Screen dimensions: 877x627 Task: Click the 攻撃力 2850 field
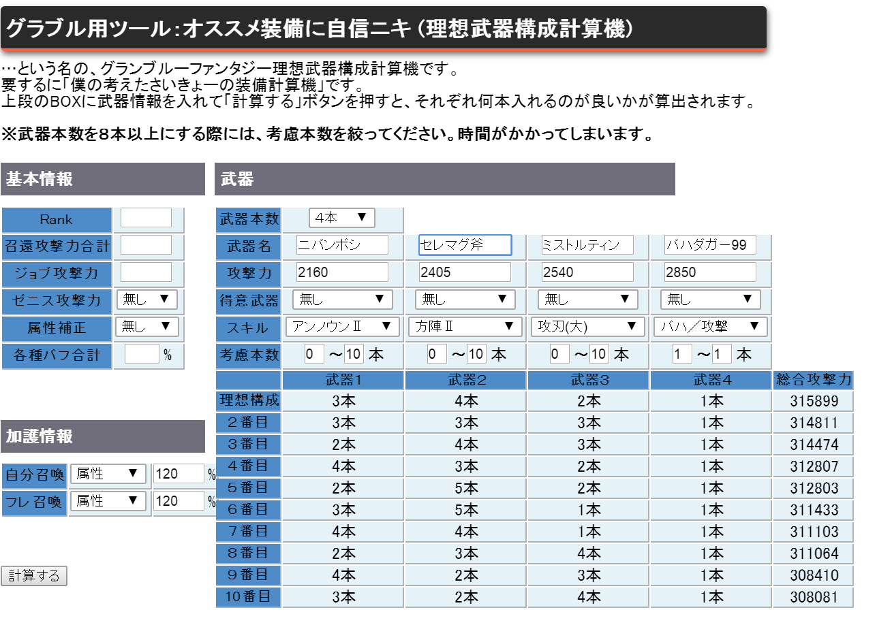point(711,272)
